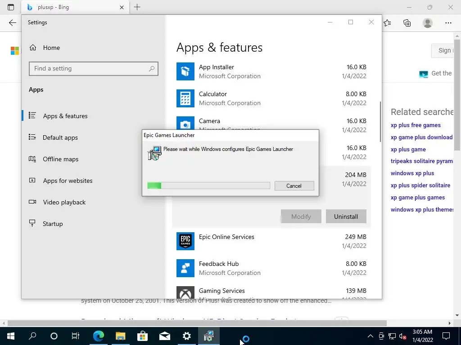Click the search magnifier in Find a setting
The width and height of the screenshot is (461, 345).
tap(152, 69)
